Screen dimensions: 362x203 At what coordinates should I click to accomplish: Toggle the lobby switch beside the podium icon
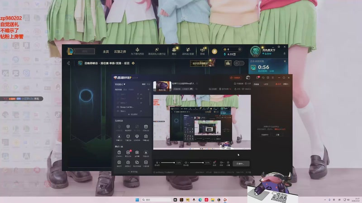[239, 63]
